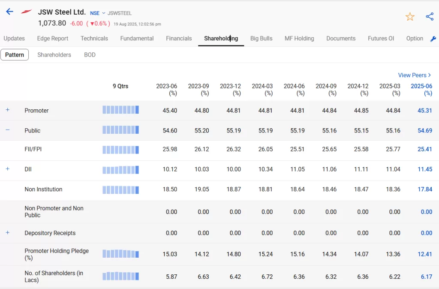Click the Promoter Holding Pledge (%) label
Image resolution: width=439 pixels, height=289 pixels.
tap(57, 254)
